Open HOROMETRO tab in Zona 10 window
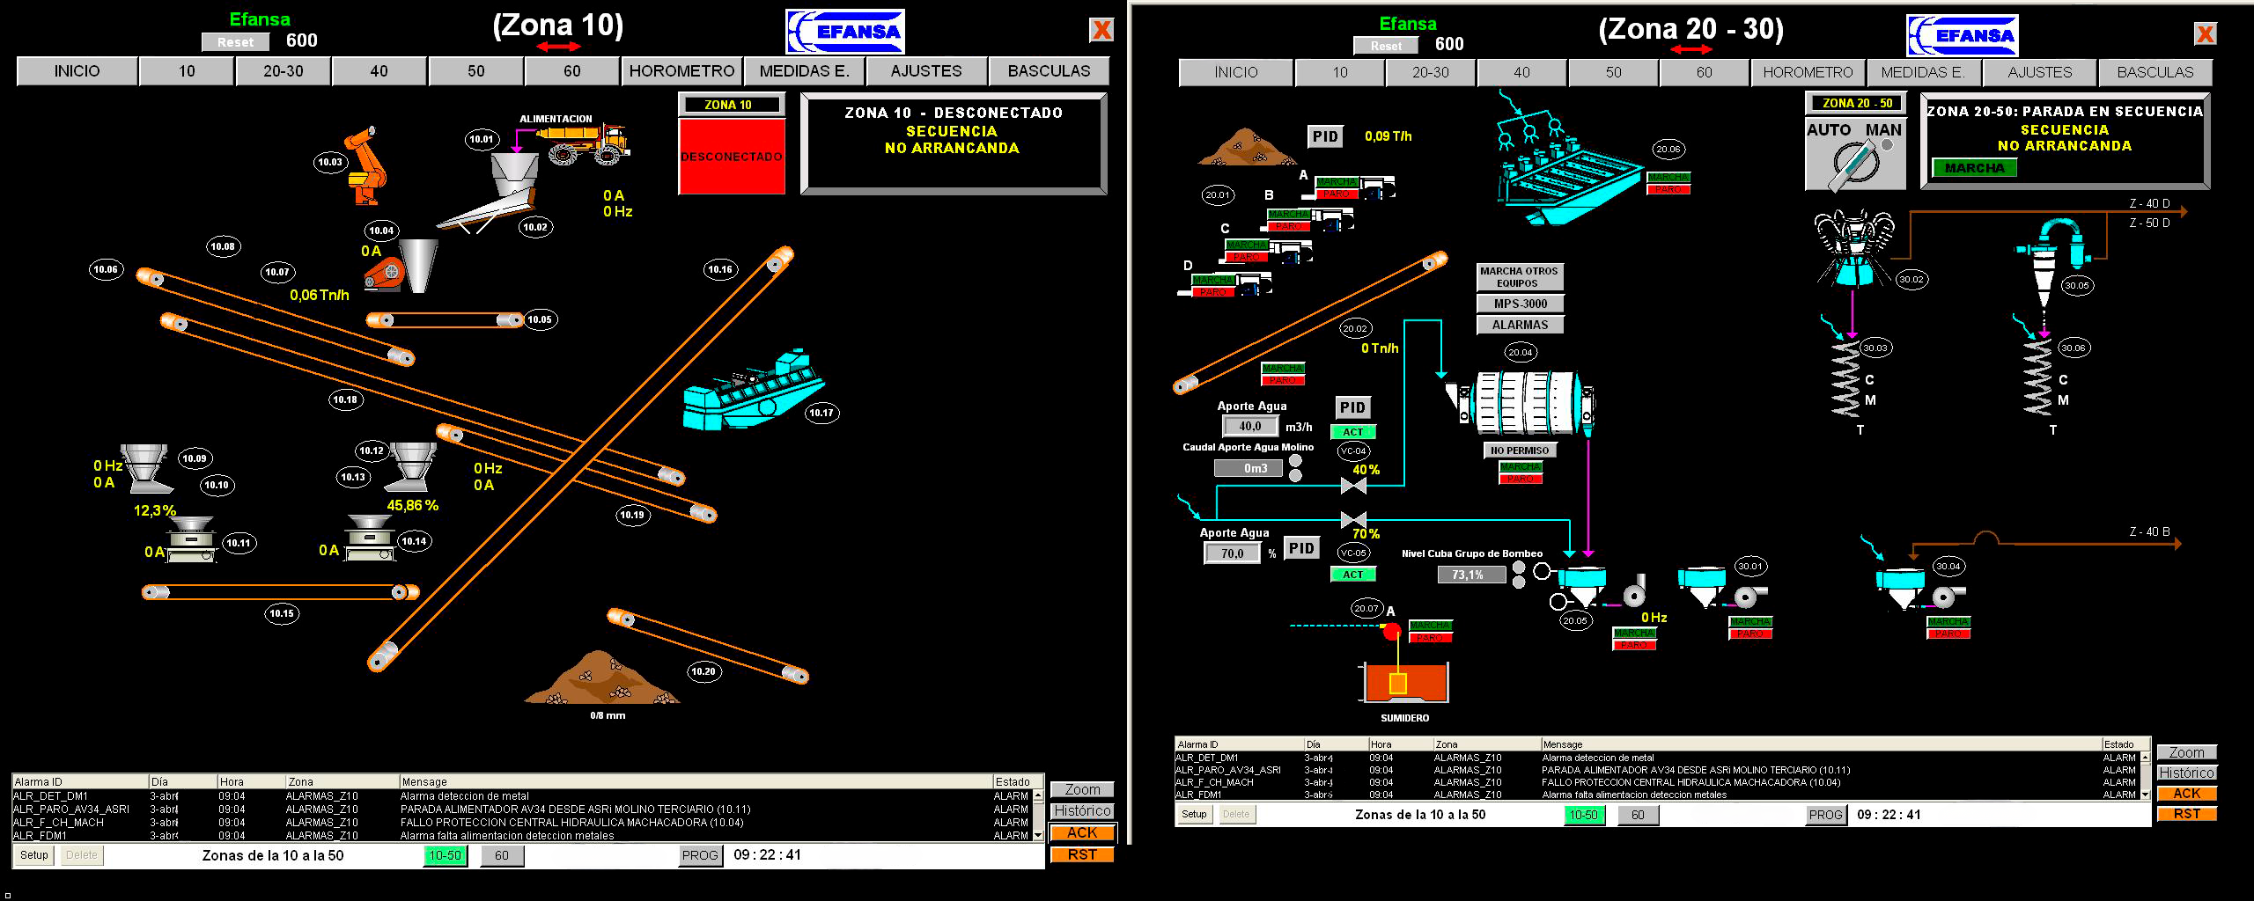The image size is (2254, 901). (682, 71)
